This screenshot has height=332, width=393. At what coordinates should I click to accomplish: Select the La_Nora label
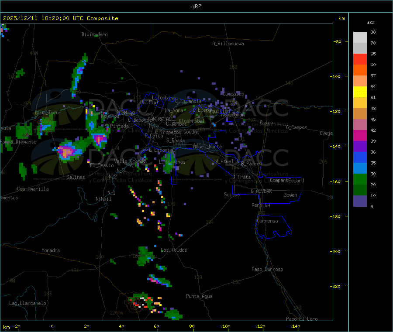[x=174, y=110]
